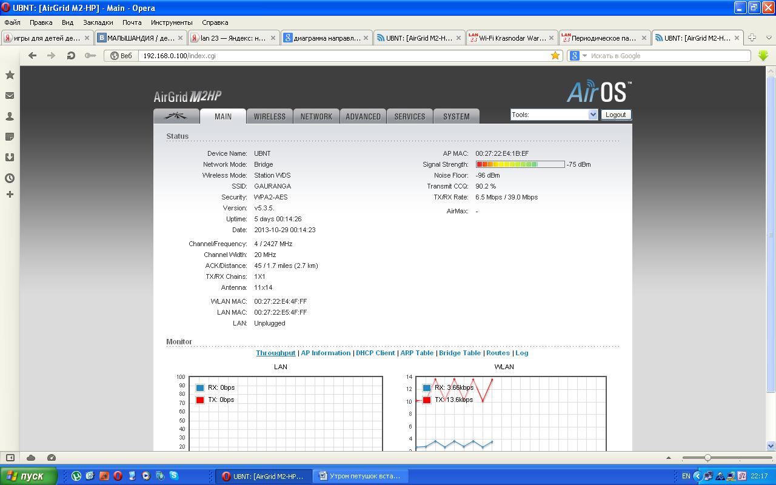Viewport: 776px width, 485px height.
Task: Open the AP Information link
Action: [x=326, y=353]
